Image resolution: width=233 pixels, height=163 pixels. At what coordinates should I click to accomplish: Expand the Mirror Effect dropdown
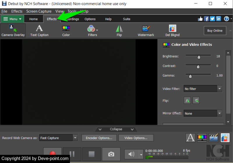click(203, 113)
